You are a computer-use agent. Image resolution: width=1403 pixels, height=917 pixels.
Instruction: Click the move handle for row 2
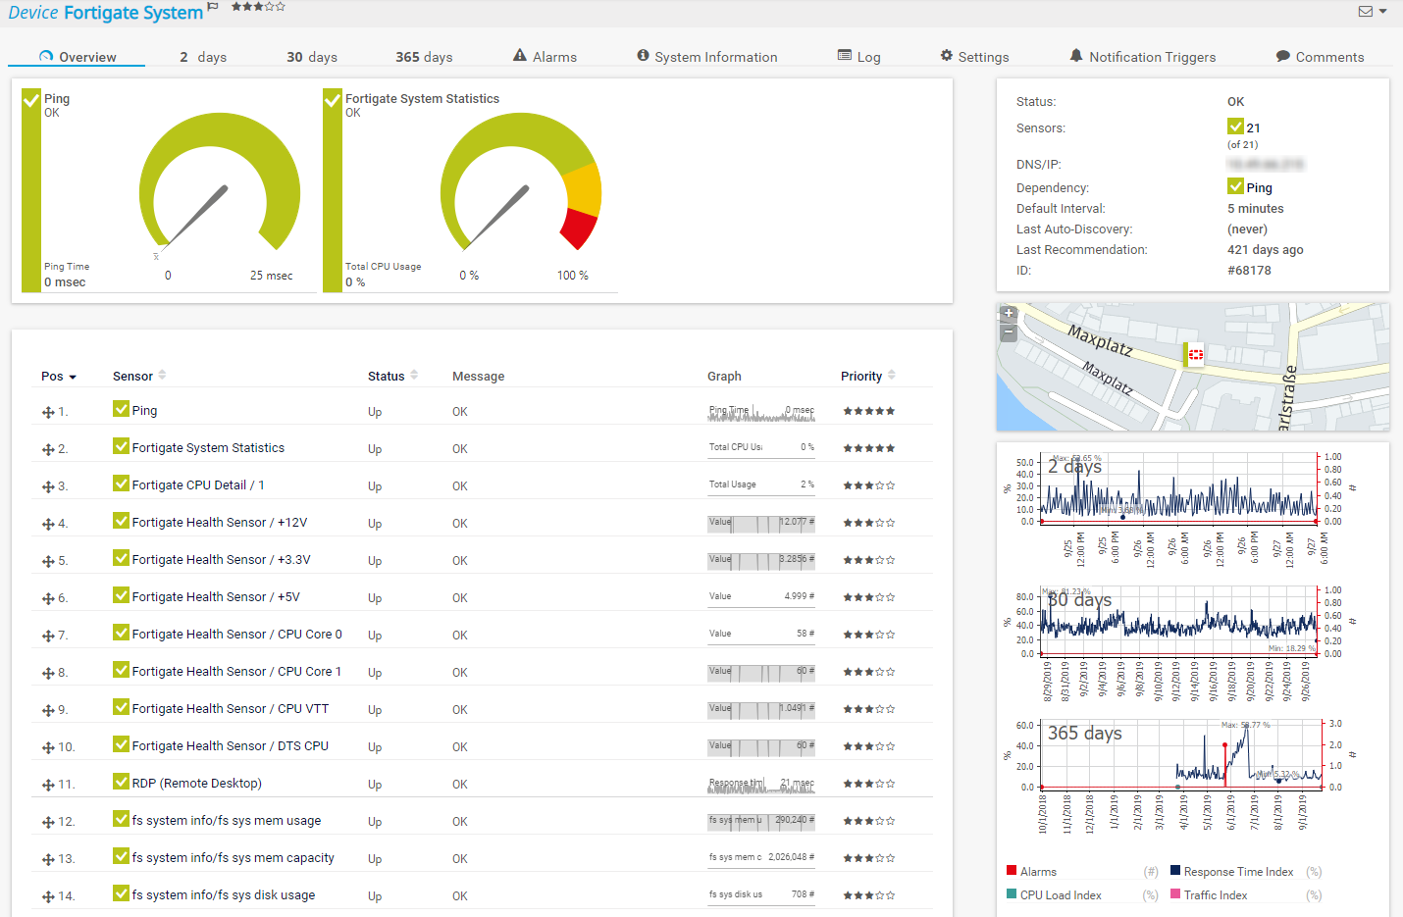click(x=48, y=450)
